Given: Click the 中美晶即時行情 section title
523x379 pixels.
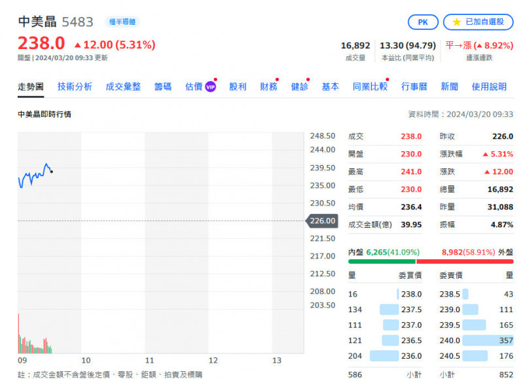Looking at the screenshot, I should (44, 114).
